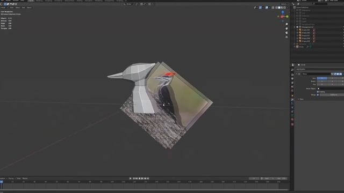Image resolution: width=344 pixels, height=193 pixels.
Task: Toggle Bisect X in the Mirror modifier
Action: point(322,81)
